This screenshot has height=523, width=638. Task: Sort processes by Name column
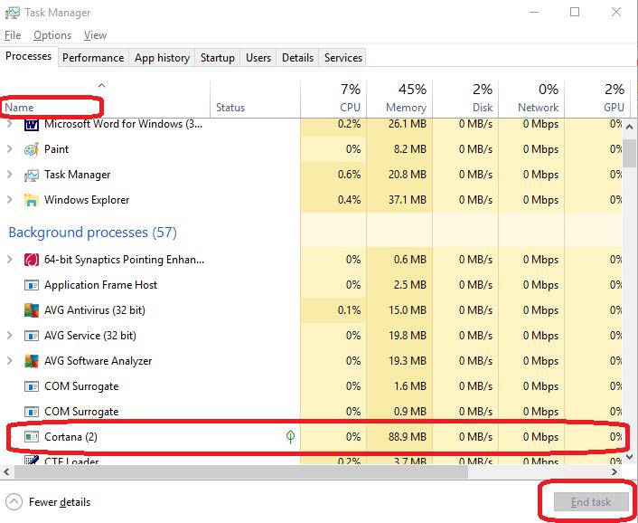pos(105,100)
